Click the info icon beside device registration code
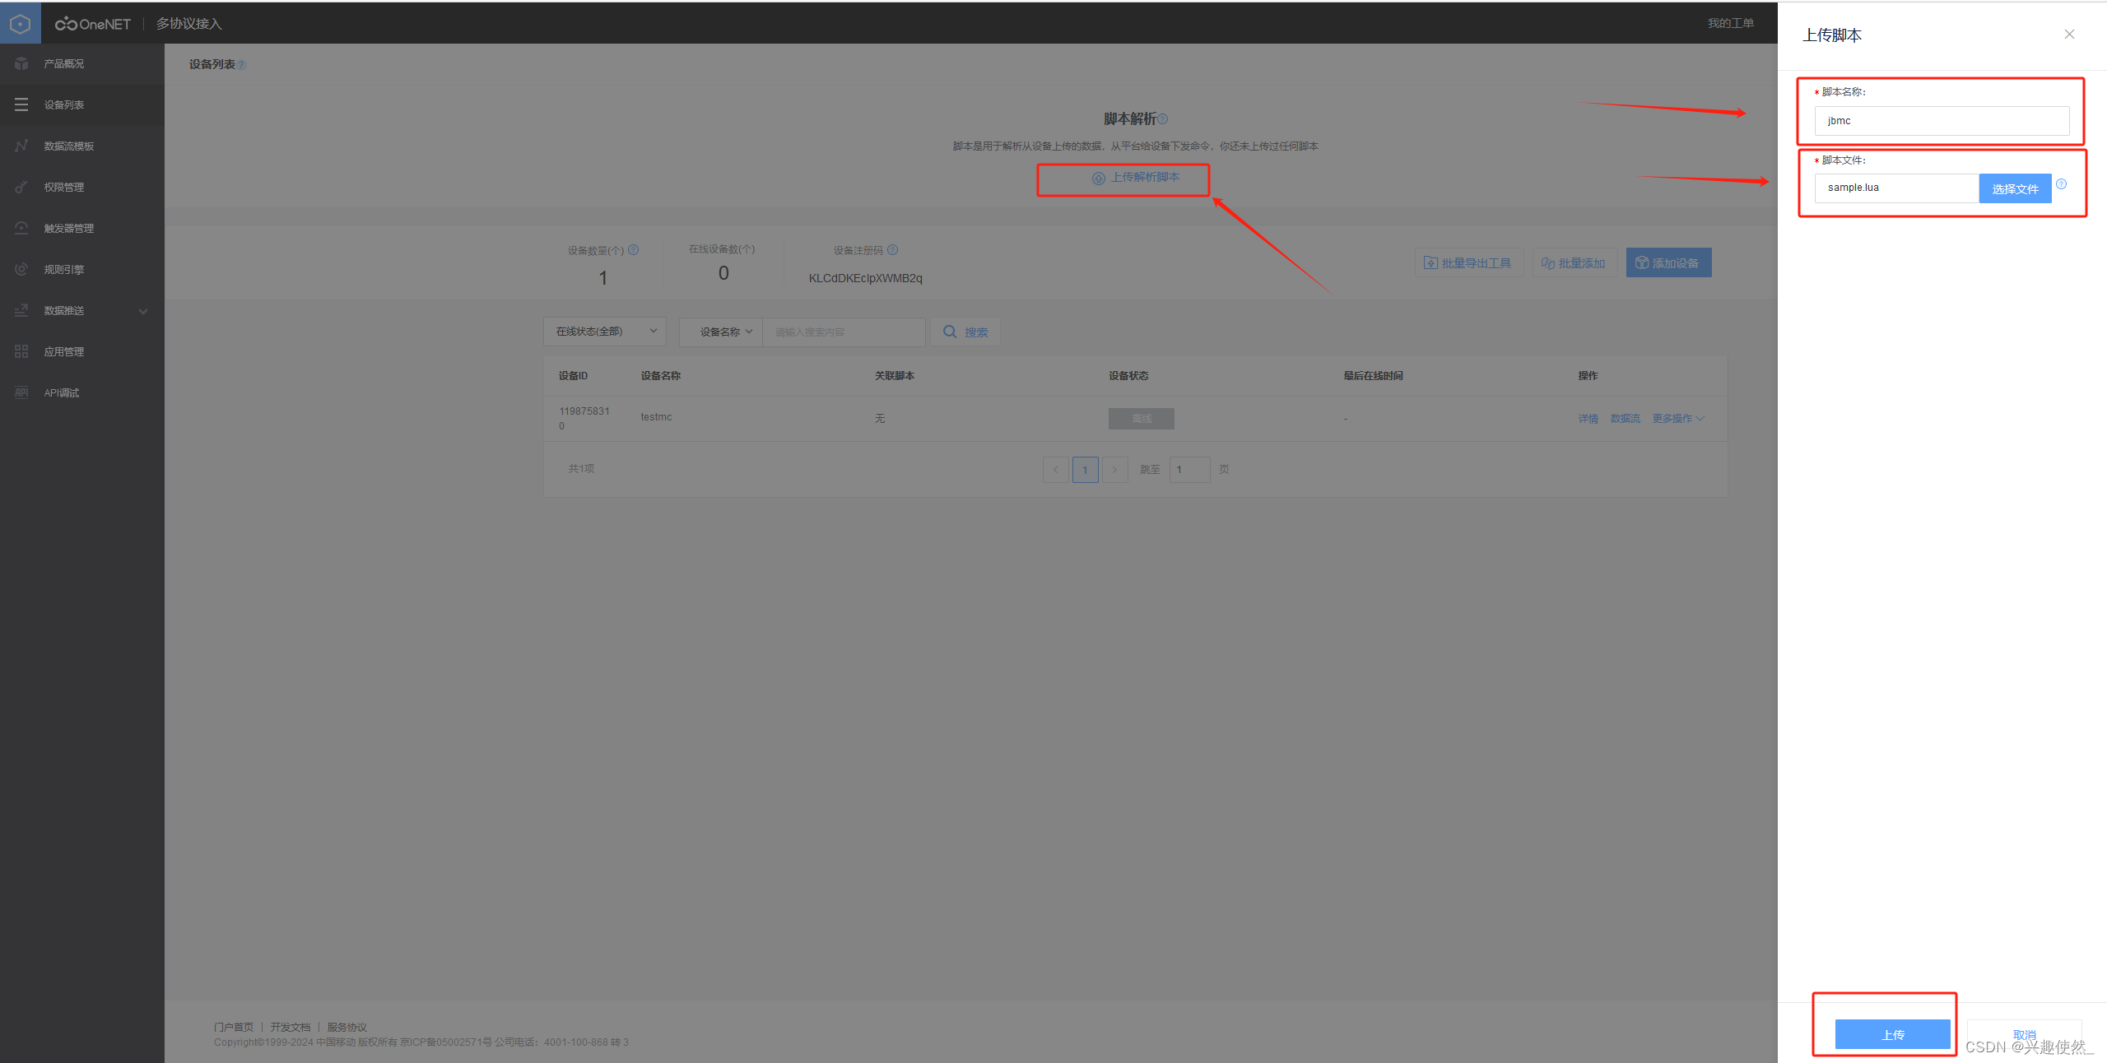This screenshot has width=2107, height=1063. (893, 250)
